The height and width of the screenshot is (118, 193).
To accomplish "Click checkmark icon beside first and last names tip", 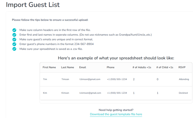I will (14, 35).
